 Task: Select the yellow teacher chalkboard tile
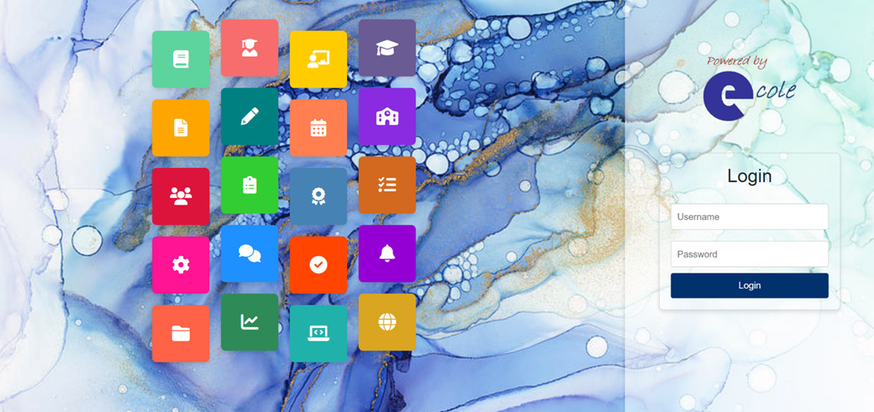318,59
